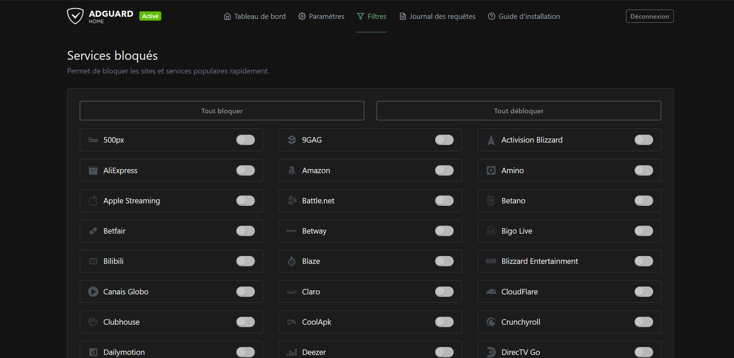Enable the 9GAG block switch
Viewport: 734px width, 358px height.
point(444,140)
